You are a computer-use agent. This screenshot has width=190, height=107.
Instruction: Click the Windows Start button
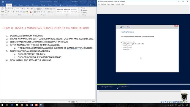click(2, 105)
